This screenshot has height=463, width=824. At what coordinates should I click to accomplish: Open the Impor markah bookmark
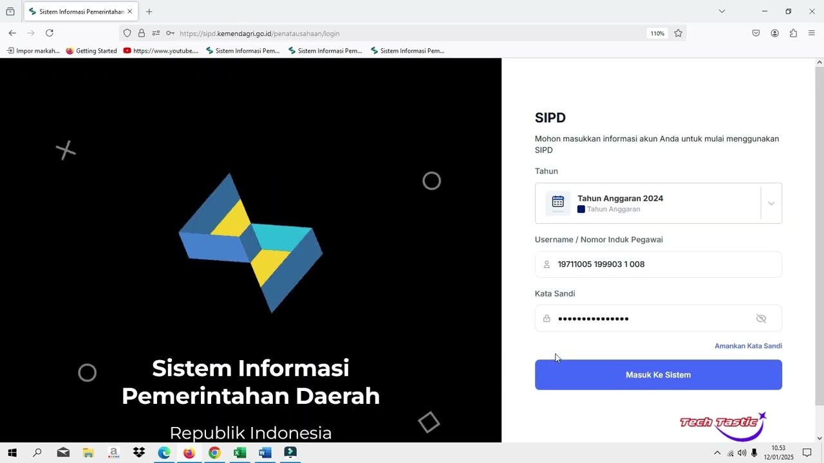click(33, 51)
